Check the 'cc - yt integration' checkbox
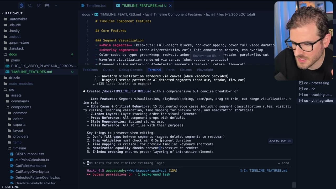Viewport: 336px width, 189px height. click(x=301, y=101)
